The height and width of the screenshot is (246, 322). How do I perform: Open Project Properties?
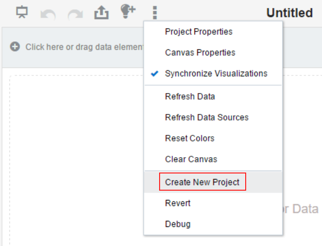(213, 32)
